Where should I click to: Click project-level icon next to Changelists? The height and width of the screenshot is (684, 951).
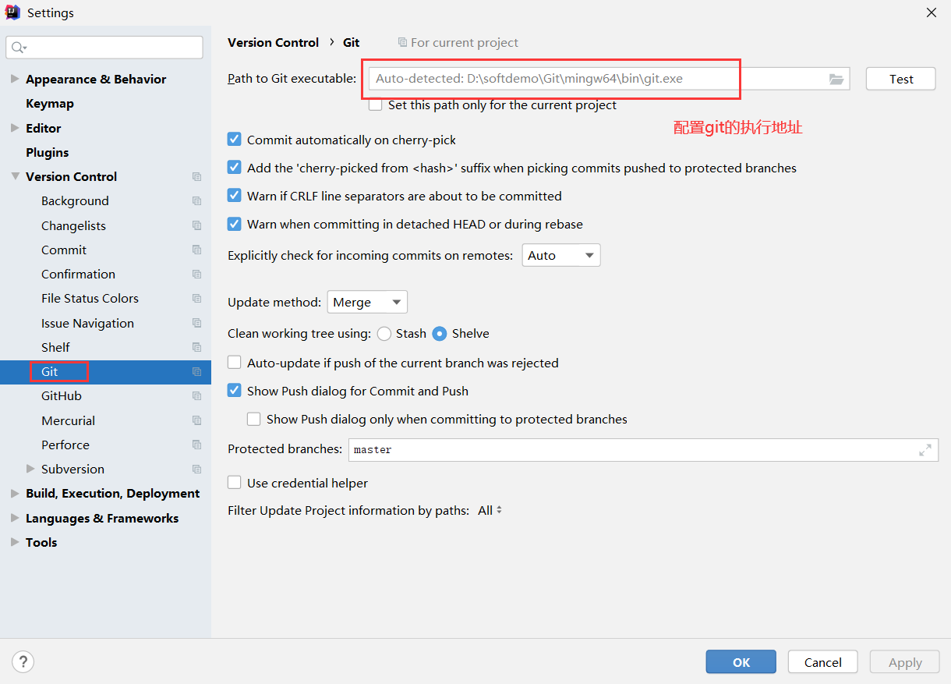coord(196,225)
